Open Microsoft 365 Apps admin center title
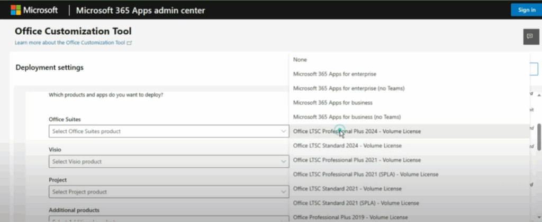This screenshot has width=542, height=222. click(x=140, y=11)
